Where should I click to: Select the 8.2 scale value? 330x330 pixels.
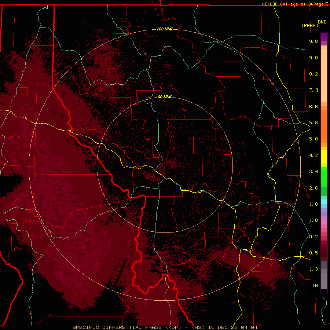(x=313, y=74)
